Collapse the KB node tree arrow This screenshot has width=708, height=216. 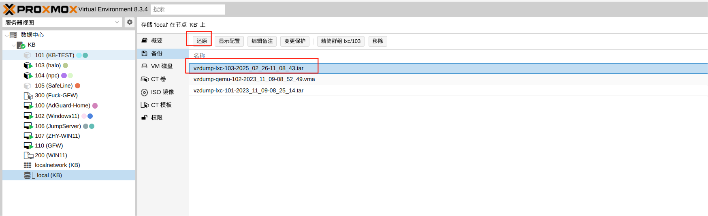14,45
